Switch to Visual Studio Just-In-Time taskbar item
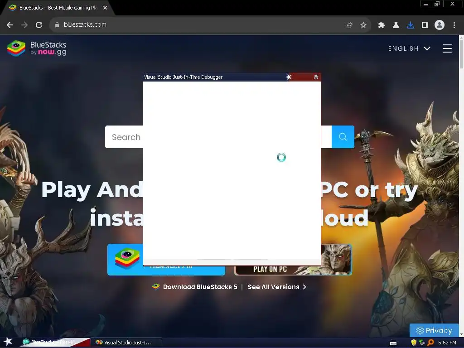This screenshot has height=348, width=464. coord(127,343)
